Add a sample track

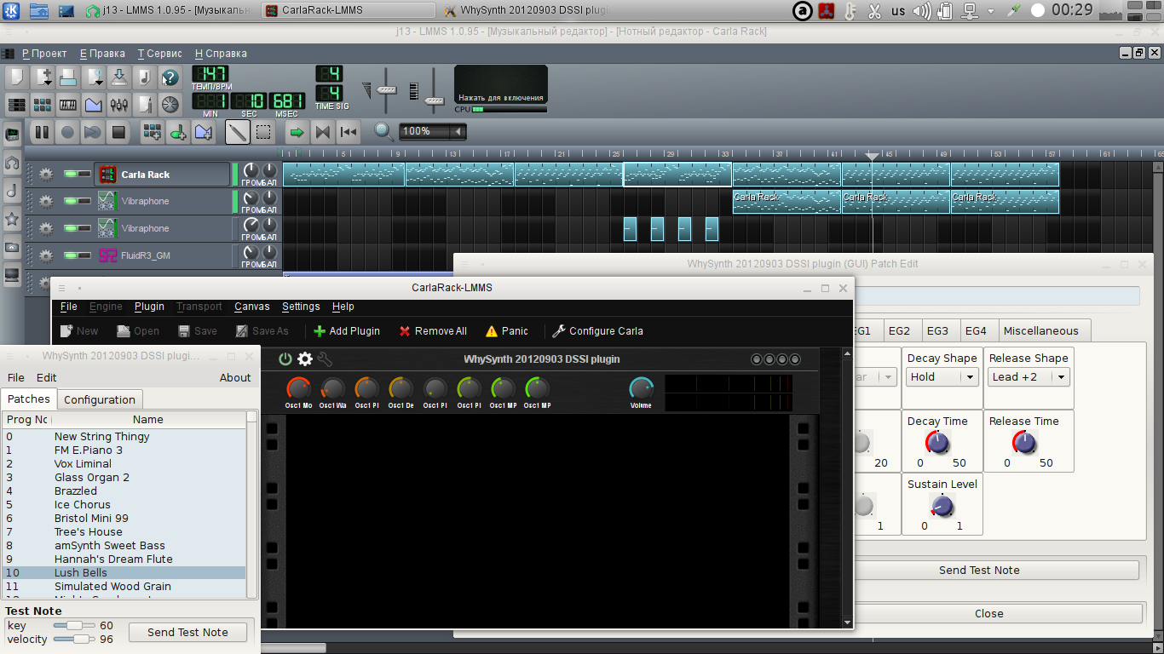coord(178,132)
